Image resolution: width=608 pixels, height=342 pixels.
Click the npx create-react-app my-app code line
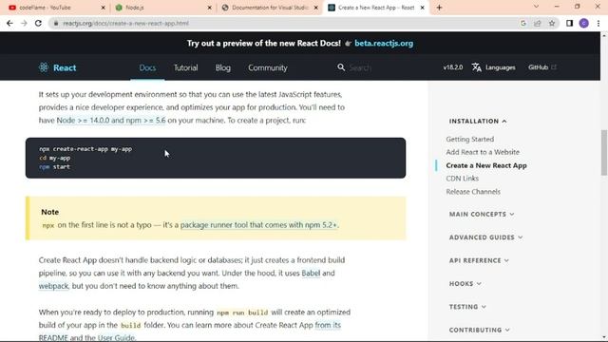pos(85,149)
